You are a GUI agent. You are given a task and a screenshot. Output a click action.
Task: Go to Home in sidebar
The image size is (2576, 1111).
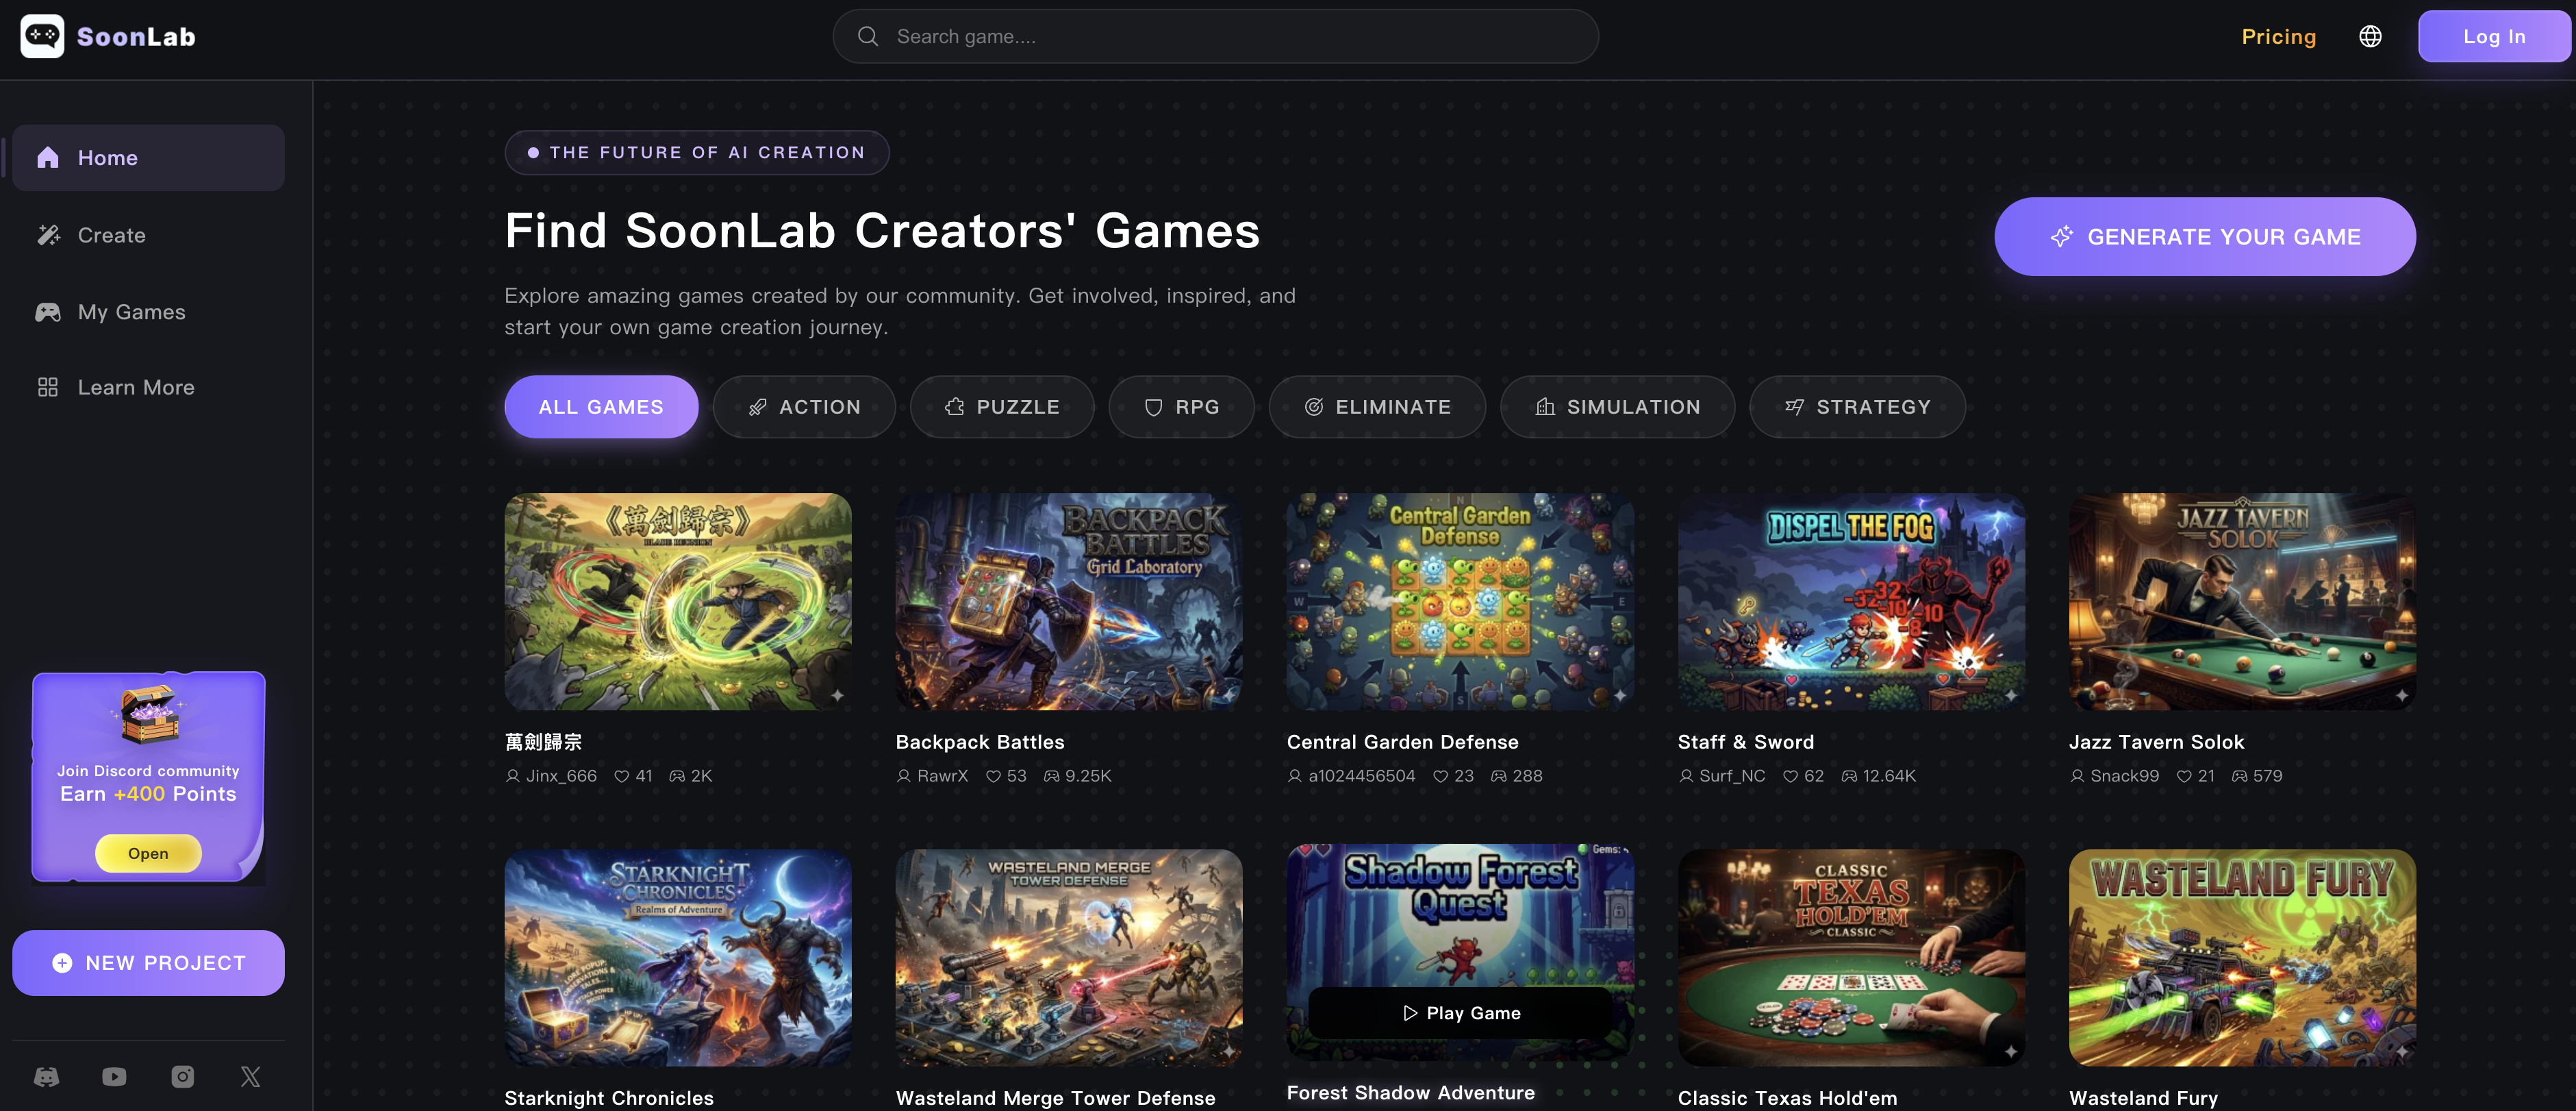pos(148,158)
